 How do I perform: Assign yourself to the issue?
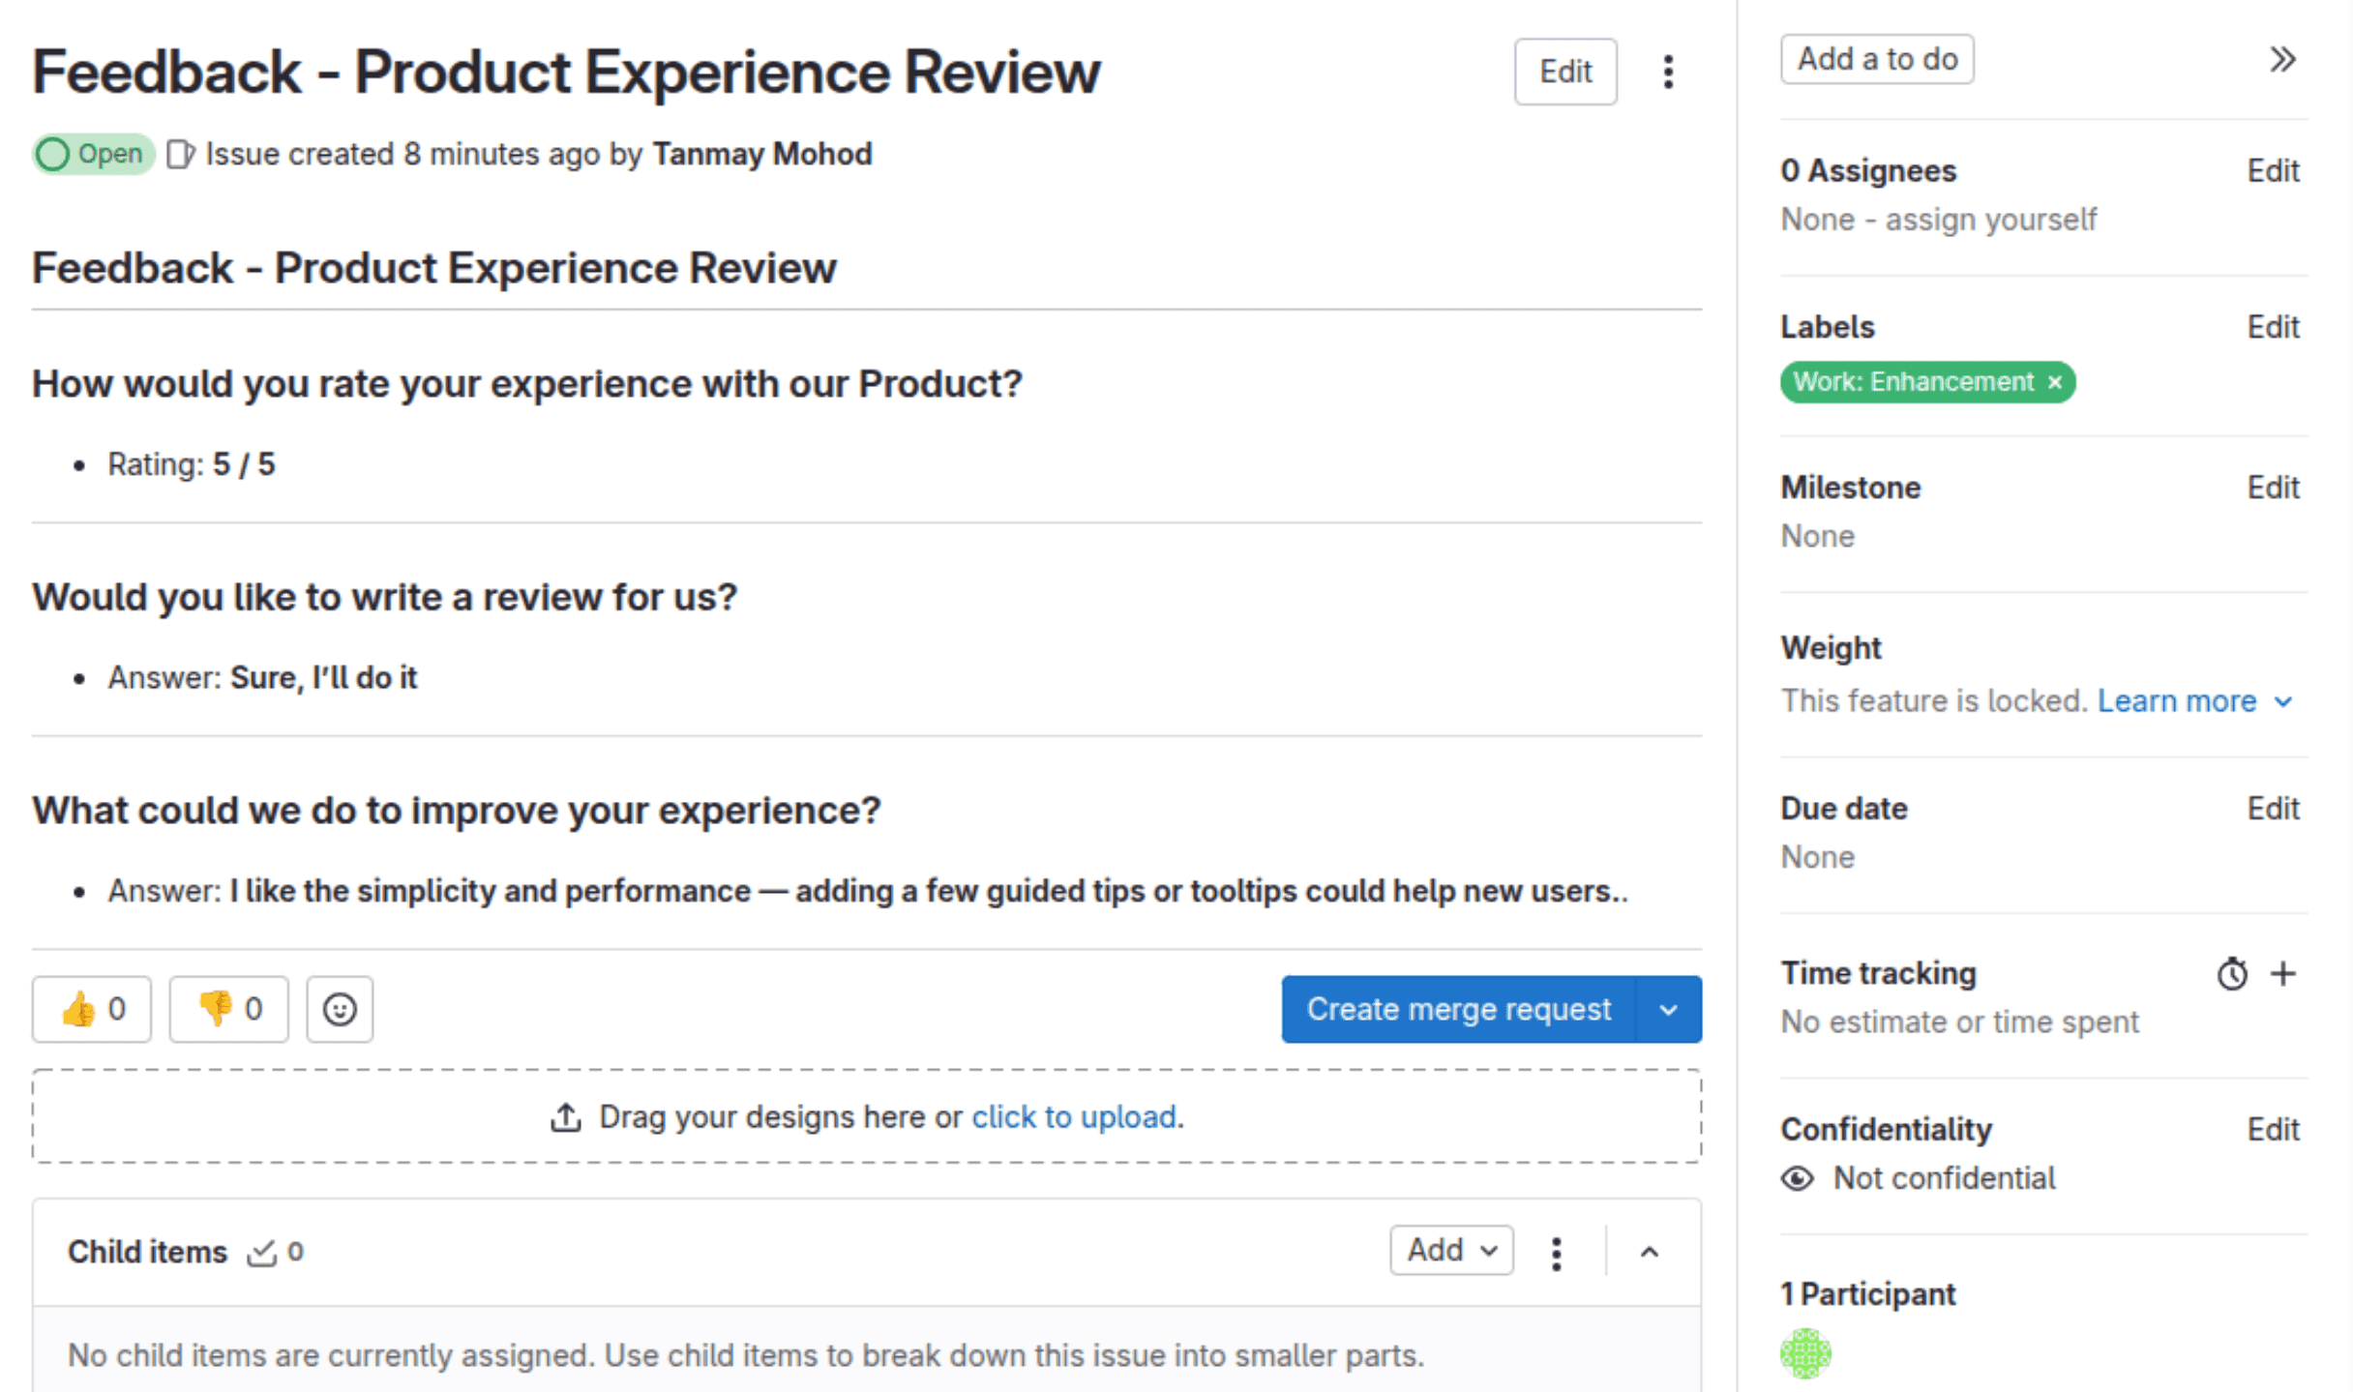tap(2011, 219)
